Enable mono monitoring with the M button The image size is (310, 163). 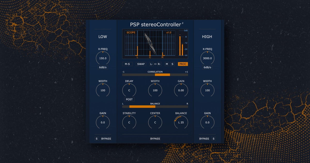167,64
